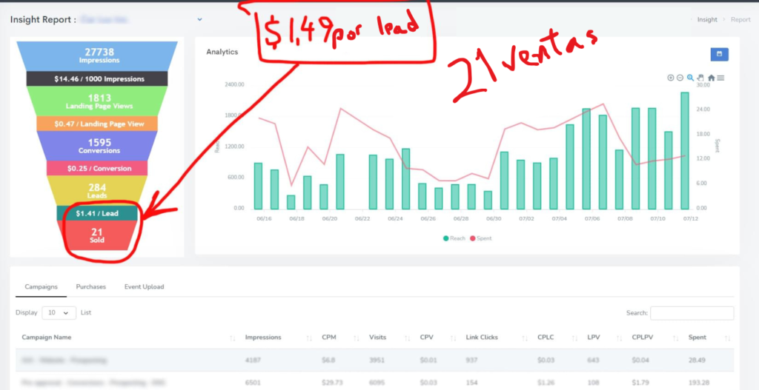
Task: Click the $1.79 CPLPV cell
Action: click(640, 383)
